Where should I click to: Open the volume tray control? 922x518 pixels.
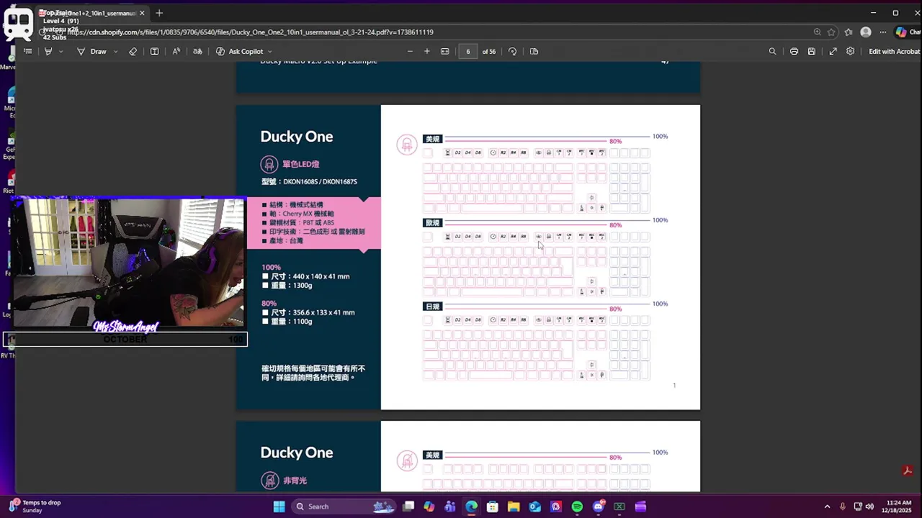(869, 506)
